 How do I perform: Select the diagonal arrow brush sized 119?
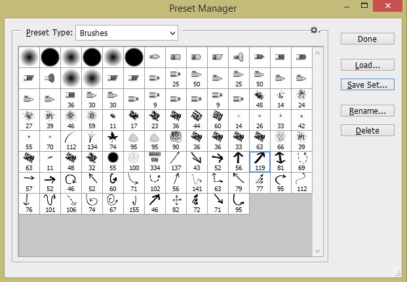point(260,161)
